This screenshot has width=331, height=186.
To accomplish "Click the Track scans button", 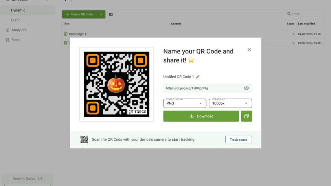I will (x=239, y=139).
